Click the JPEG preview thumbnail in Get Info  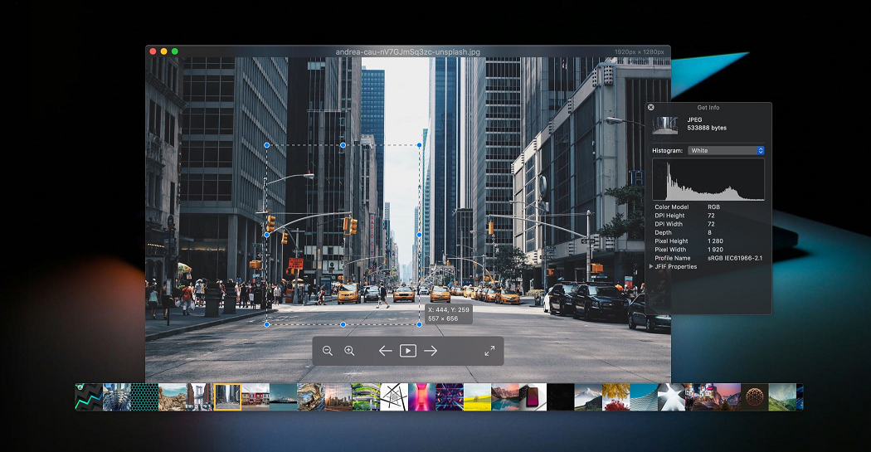(665, 125)
